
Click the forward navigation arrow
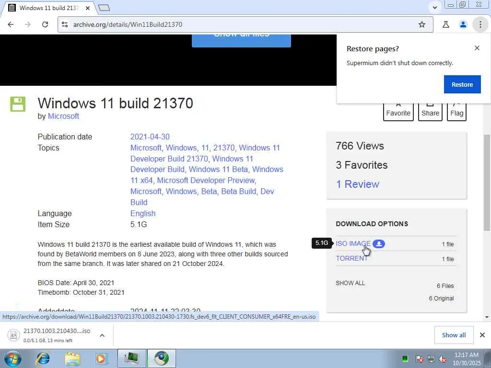(x=28, y=24)
